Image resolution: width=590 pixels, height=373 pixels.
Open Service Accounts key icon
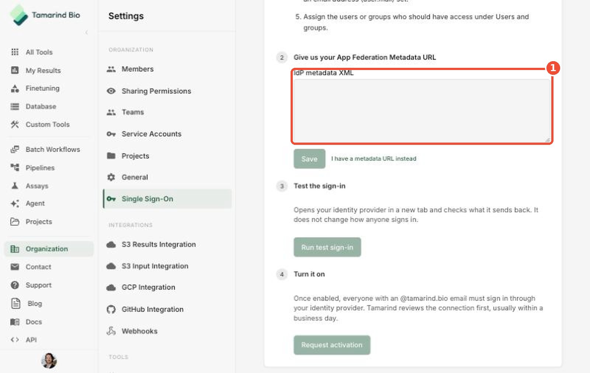tap(111, 134)
